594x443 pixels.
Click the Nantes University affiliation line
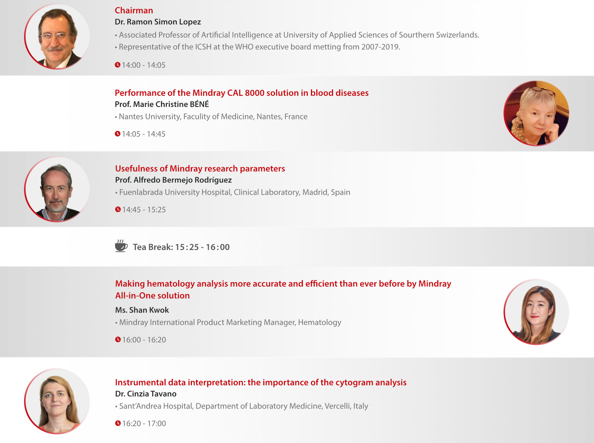pos(213,116)
